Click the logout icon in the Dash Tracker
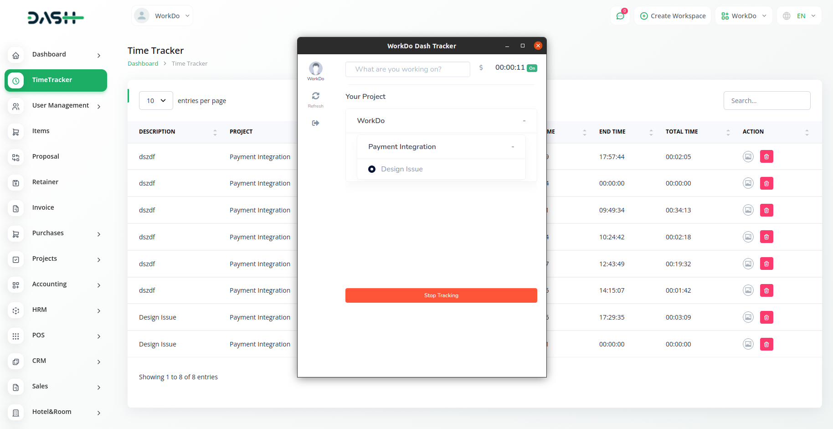 click(x=315, y=123)
